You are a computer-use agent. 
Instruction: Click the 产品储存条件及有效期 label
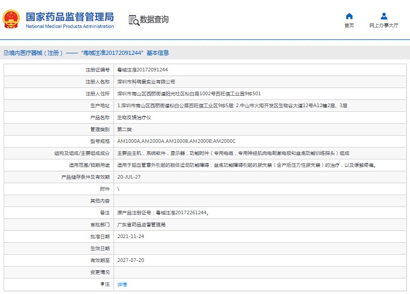[x=85, y=177]
